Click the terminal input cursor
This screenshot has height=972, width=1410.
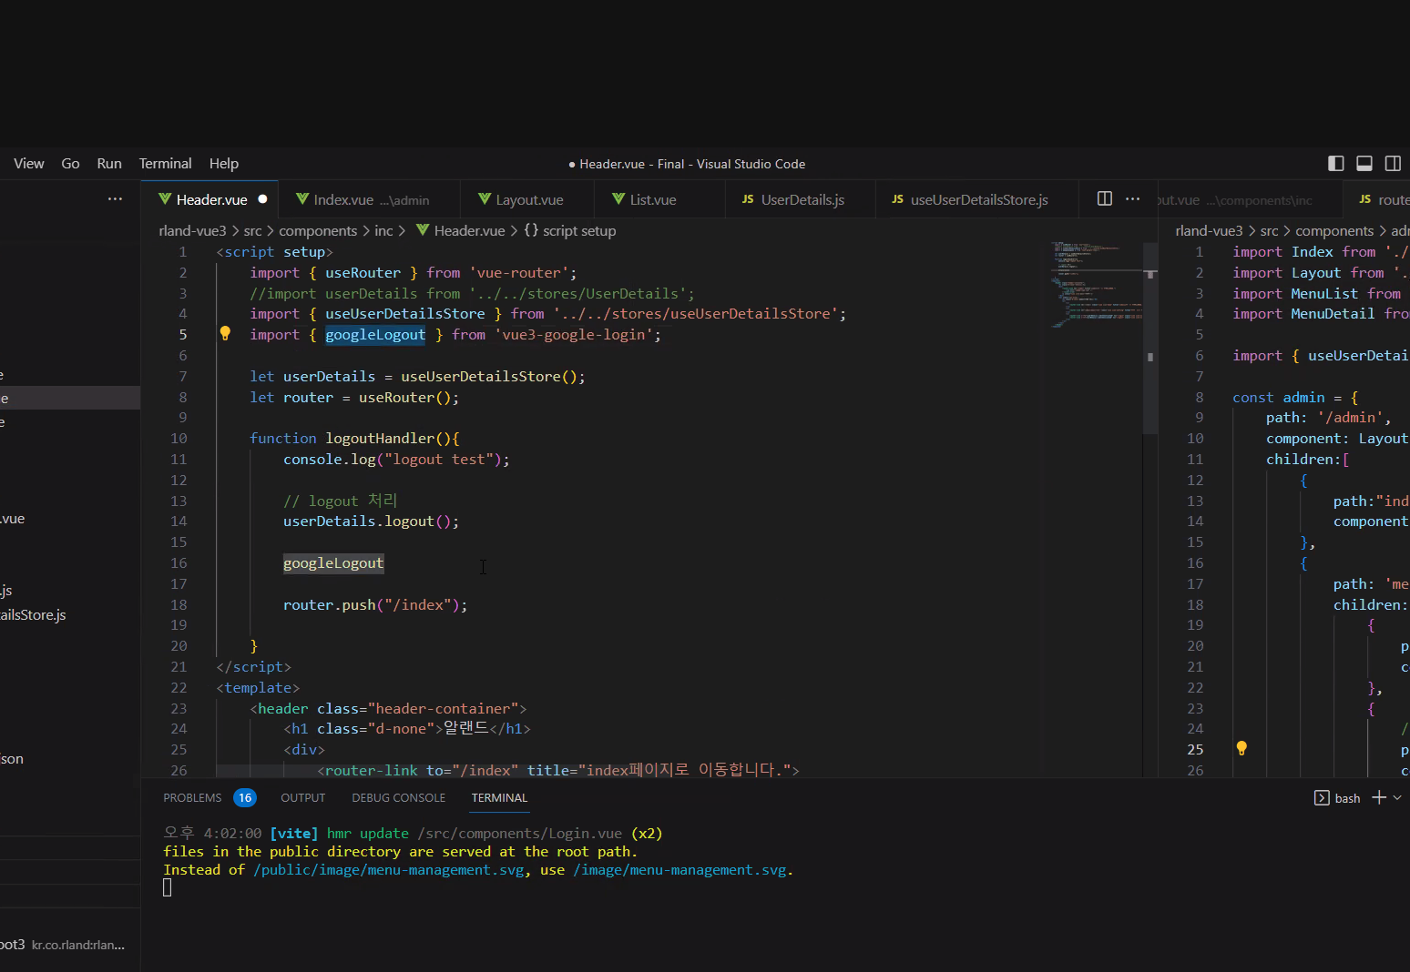[x=168, y=888]
